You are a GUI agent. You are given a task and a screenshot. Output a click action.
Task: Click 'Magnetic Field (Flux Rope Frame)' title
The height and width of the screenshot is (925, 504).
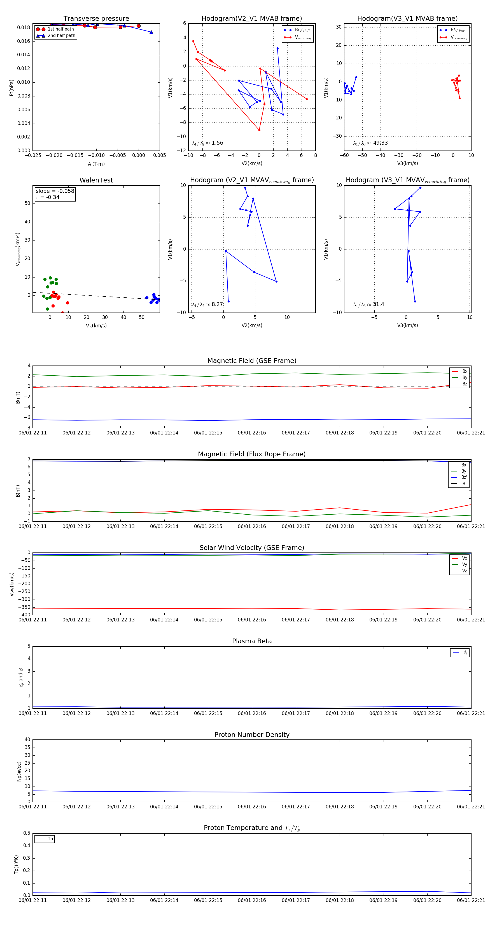tap(252, 454)
